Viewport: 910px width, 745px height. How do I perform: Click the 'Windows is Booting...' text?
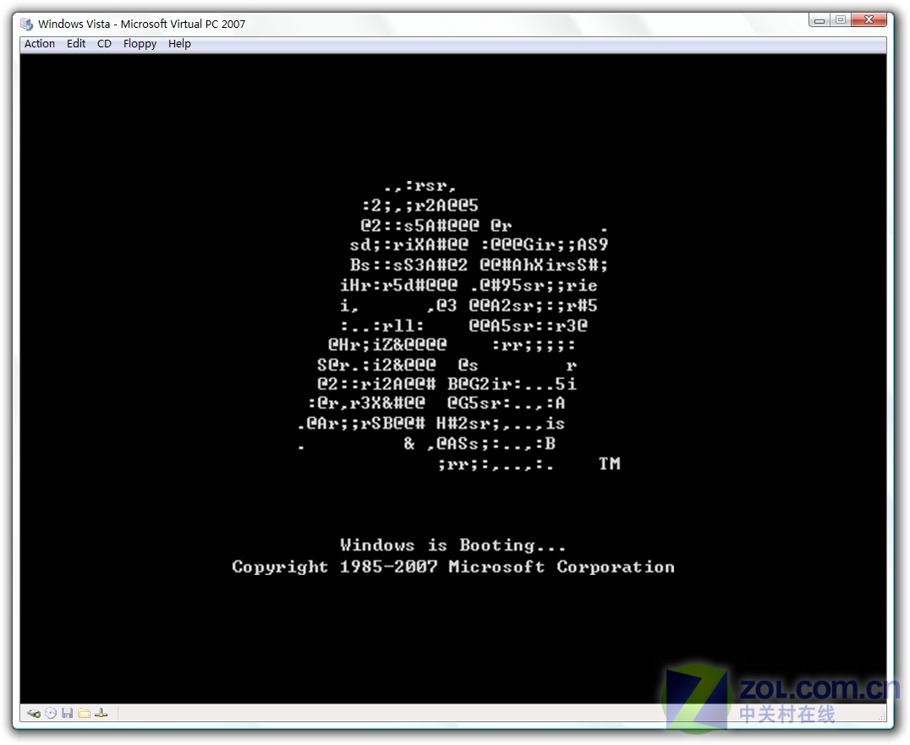[x=453, y=545]
